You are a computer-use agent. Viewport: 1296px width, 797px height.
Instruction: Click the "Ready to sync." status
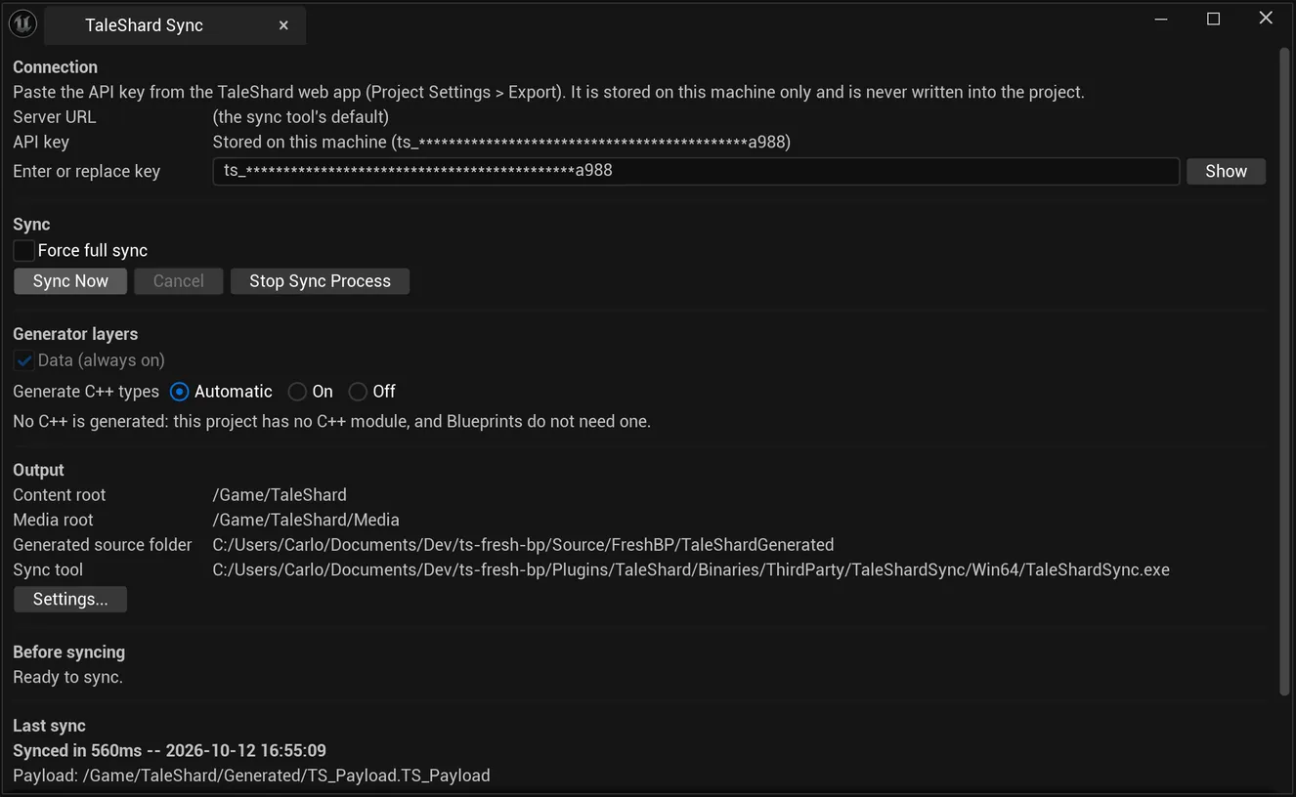coord(67,678)
